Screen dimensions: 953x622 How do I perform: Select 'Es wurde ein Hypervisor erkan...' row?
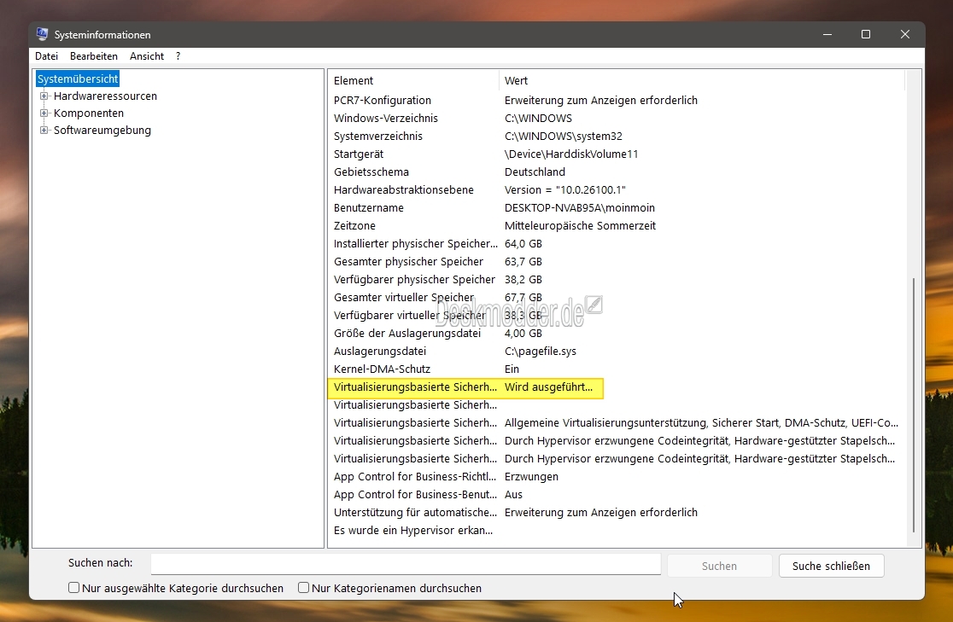617,531
